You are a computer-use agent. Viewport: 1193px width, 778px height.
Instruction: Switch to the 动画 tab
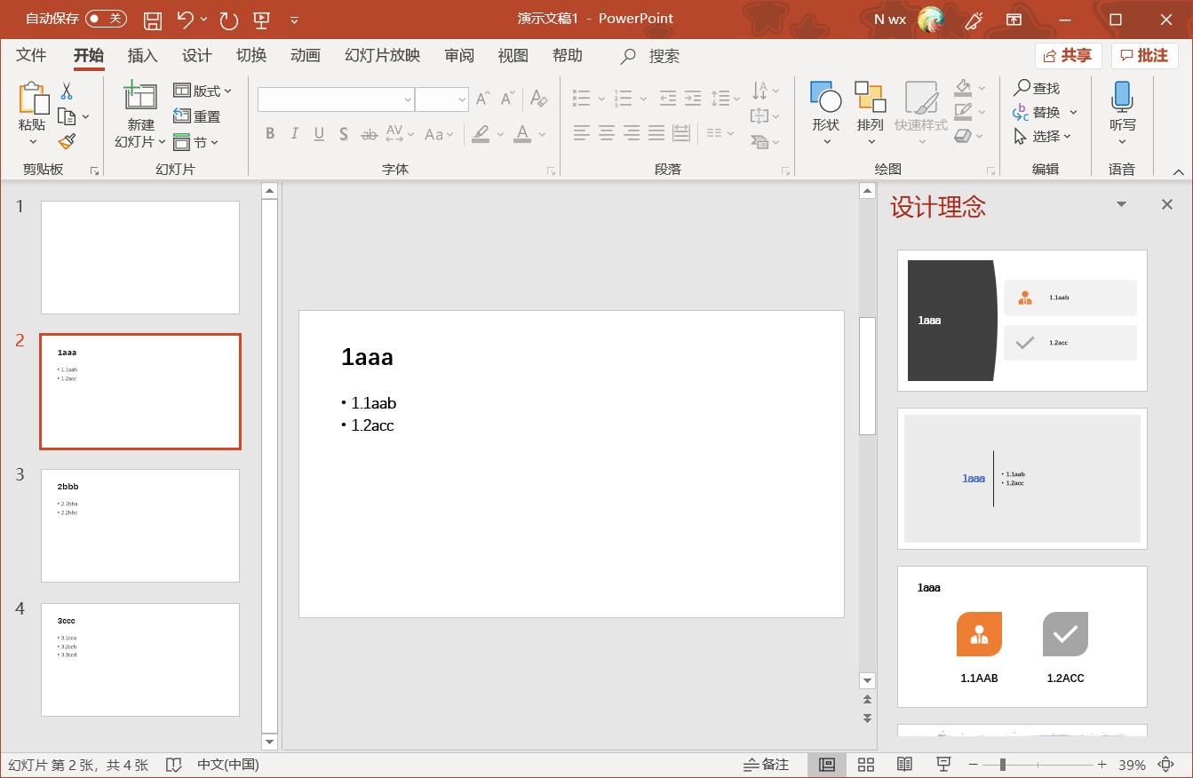coord(305,56)
